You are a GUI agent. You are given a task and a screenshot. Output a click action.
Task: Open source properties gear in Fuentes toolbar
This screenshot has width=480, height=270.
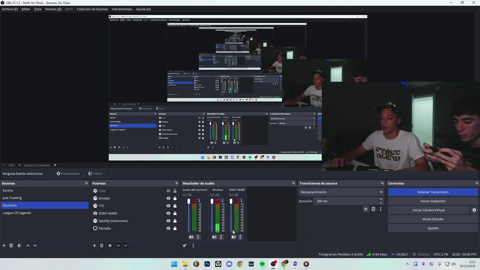pyautogui.click(x=110, y=246)
